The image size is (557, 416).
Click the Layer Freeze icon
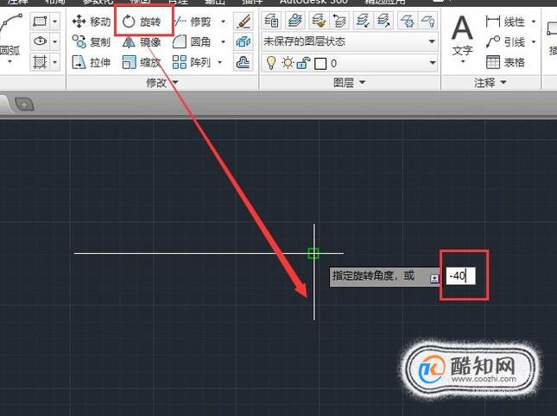pyautogui.click(x=407, y=21)
